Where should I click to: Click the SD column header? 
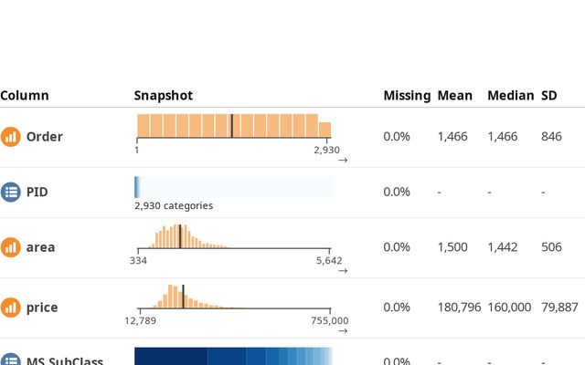tap(549, 96)
